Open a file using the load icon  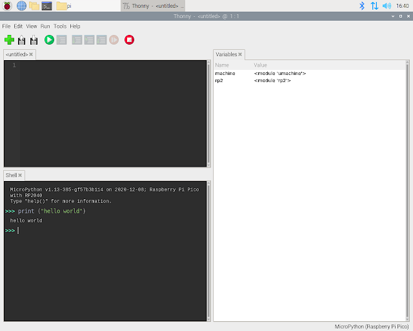[x=21, y=40]
